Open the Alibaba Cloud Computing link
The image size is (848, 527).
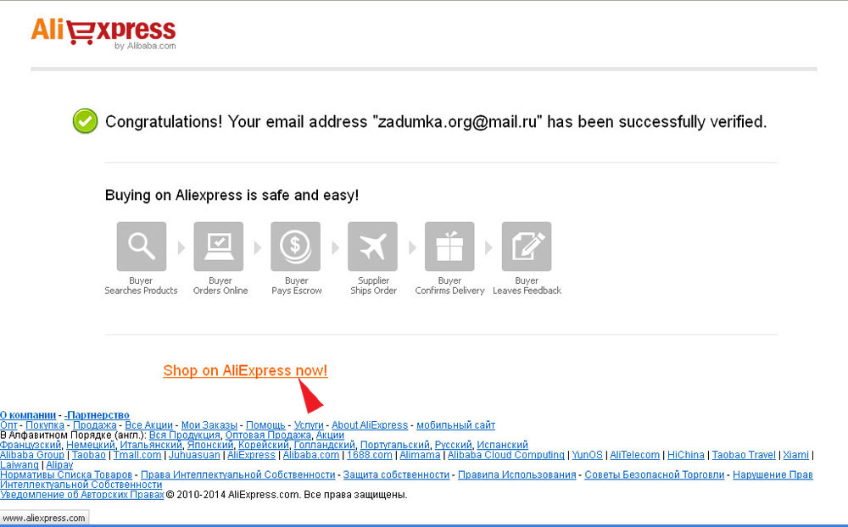tap(506, 455)
